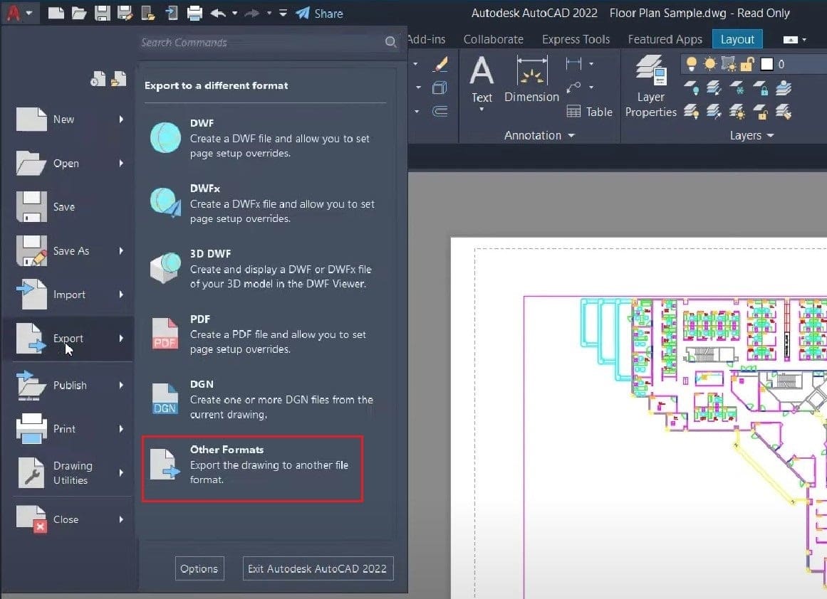
Task: Open the Redo history dropdown arrow
Action: coord(269,13)
